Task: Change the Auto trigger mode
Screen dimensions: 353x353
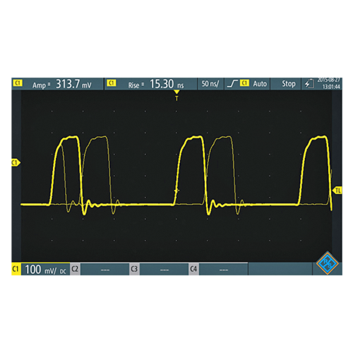Action: pos(260,84)
